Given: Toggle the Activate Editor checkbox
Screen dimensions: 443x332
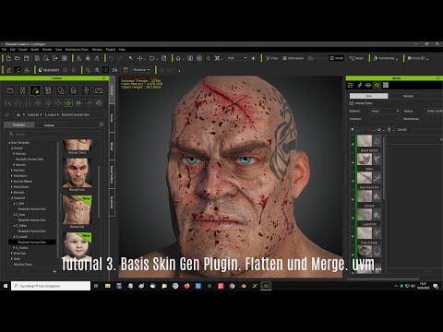Looking at the screenshot, I should [x=352, y=103].
